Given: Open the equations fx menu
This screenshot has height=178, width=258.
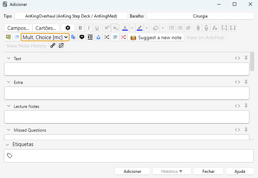Looking at the screenshot, I should click(214, 28).
